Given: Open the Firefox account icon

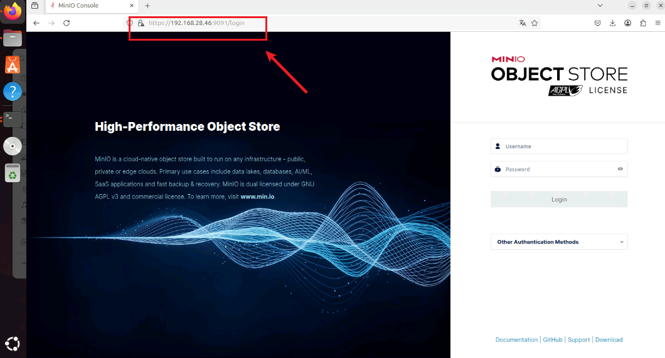Looking at the screenshot, I should [x=628, y=23].
